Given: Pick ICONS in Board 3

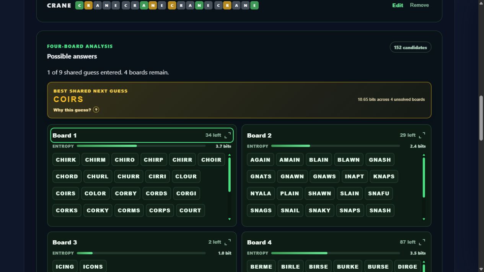Looking at the screenshot, I should 93,267.
